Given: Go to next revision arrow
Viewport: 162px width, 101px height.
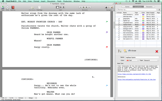Looking at the screenshot, I should pos(89,7).
